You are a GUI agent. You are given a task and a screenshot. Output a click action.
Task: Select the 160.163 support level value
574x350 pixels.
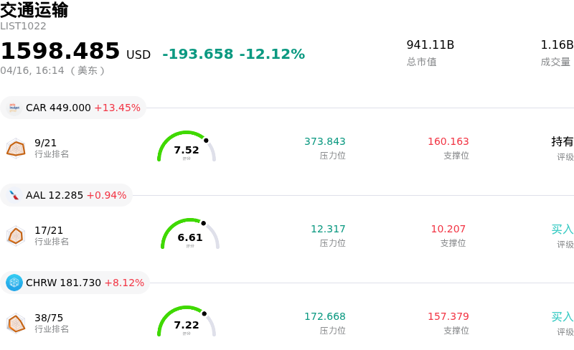coord(448,142)
